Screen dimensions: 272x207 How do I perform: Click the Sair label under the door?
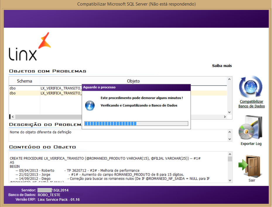[252, 180]
